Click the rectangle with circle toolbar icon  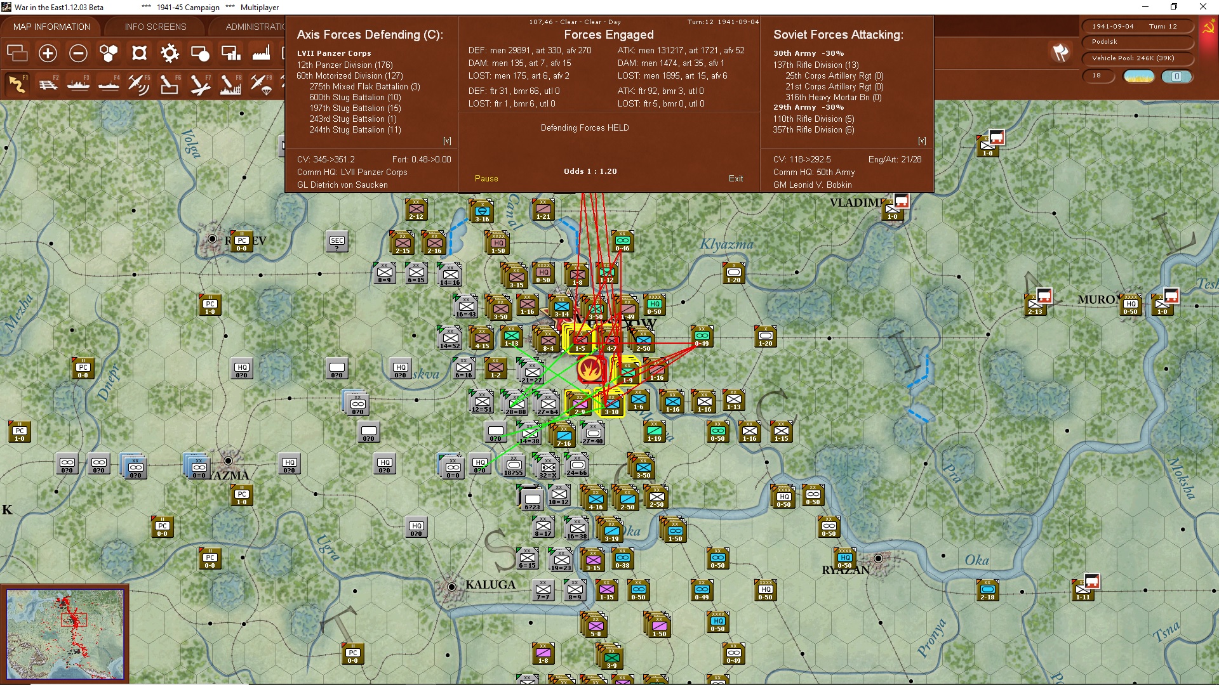point(200,53)
